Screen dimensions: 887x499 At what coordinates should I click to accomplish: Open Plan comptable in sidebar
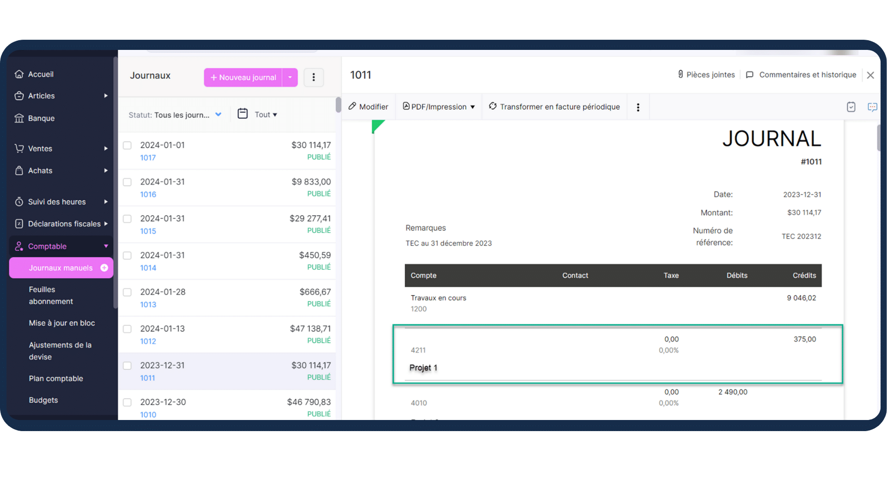[56, 378]
